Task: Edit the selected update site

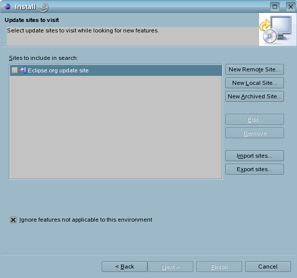Action: (254, 120)
